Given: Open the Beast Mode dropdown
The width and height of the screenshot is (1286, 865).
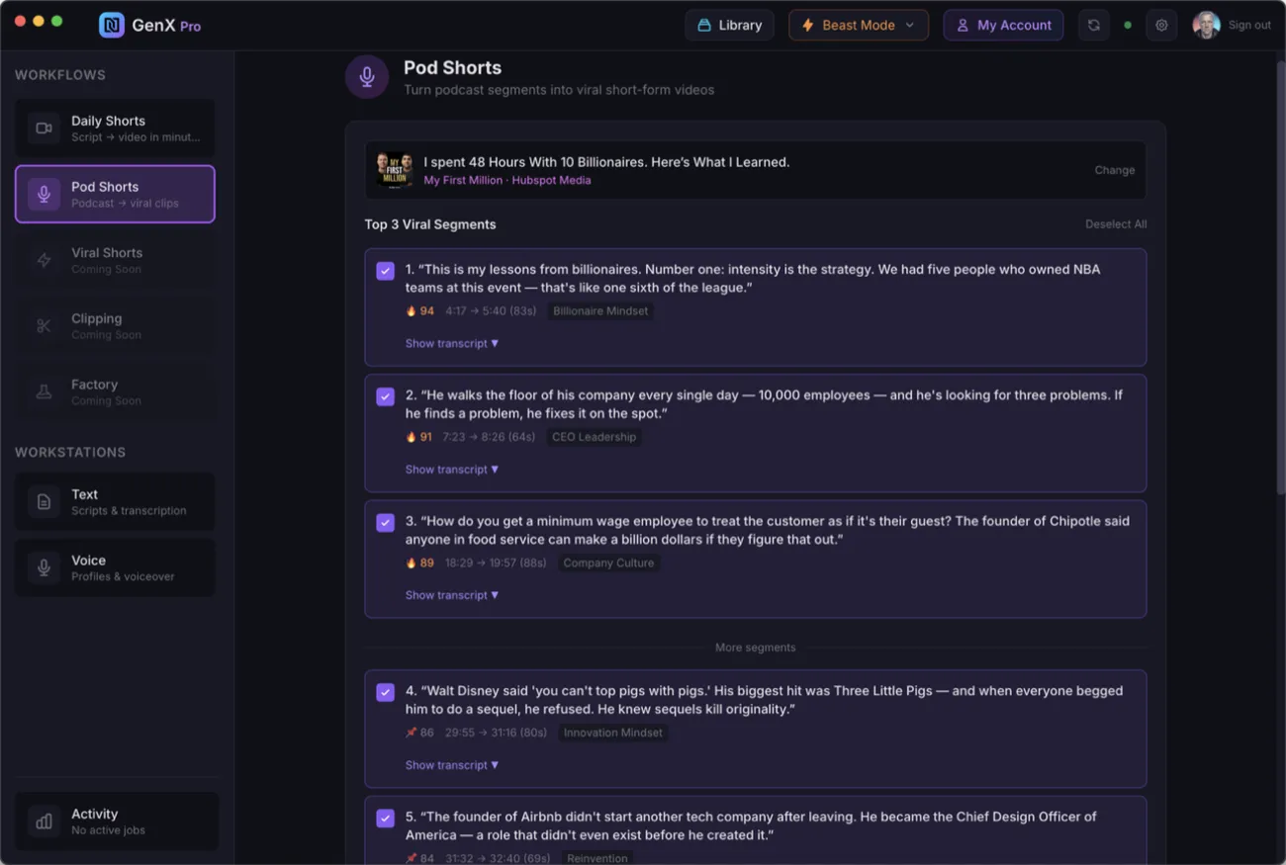Looking at the screenshot, I should coord(858,26).
